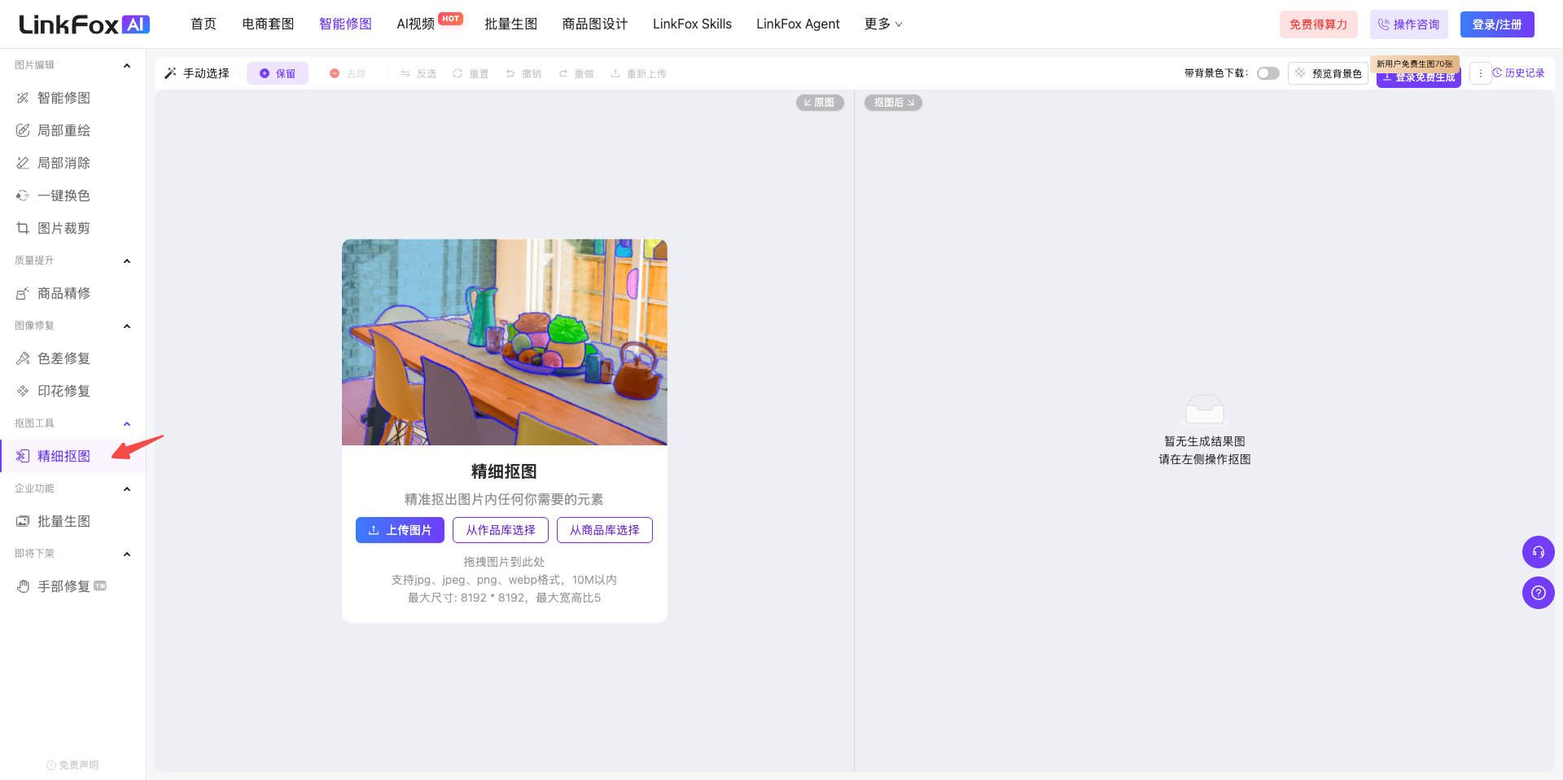Activate the 去除 remove mode

pyautogui.click(x=348, y=73)
